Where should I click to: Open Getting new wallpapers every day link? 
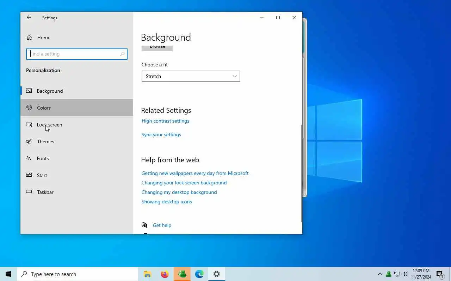(195, 173)
